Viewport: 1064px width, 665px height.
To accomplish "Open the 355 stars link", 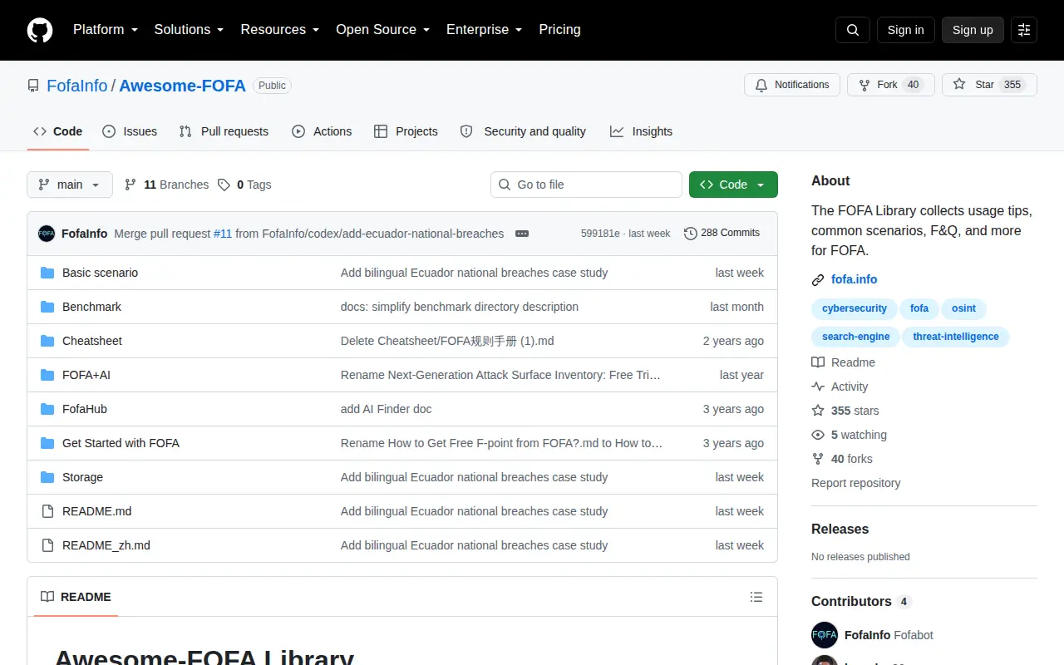I will point(845,411).
